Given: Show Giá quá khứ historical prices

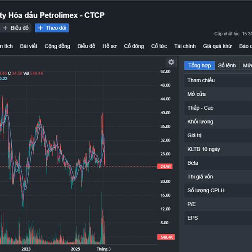Looking at the screenshot, I should point(217,46).
